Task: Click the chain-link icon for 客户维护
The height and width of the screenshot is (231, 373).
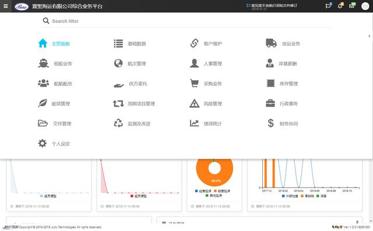Action: (194, 44)
